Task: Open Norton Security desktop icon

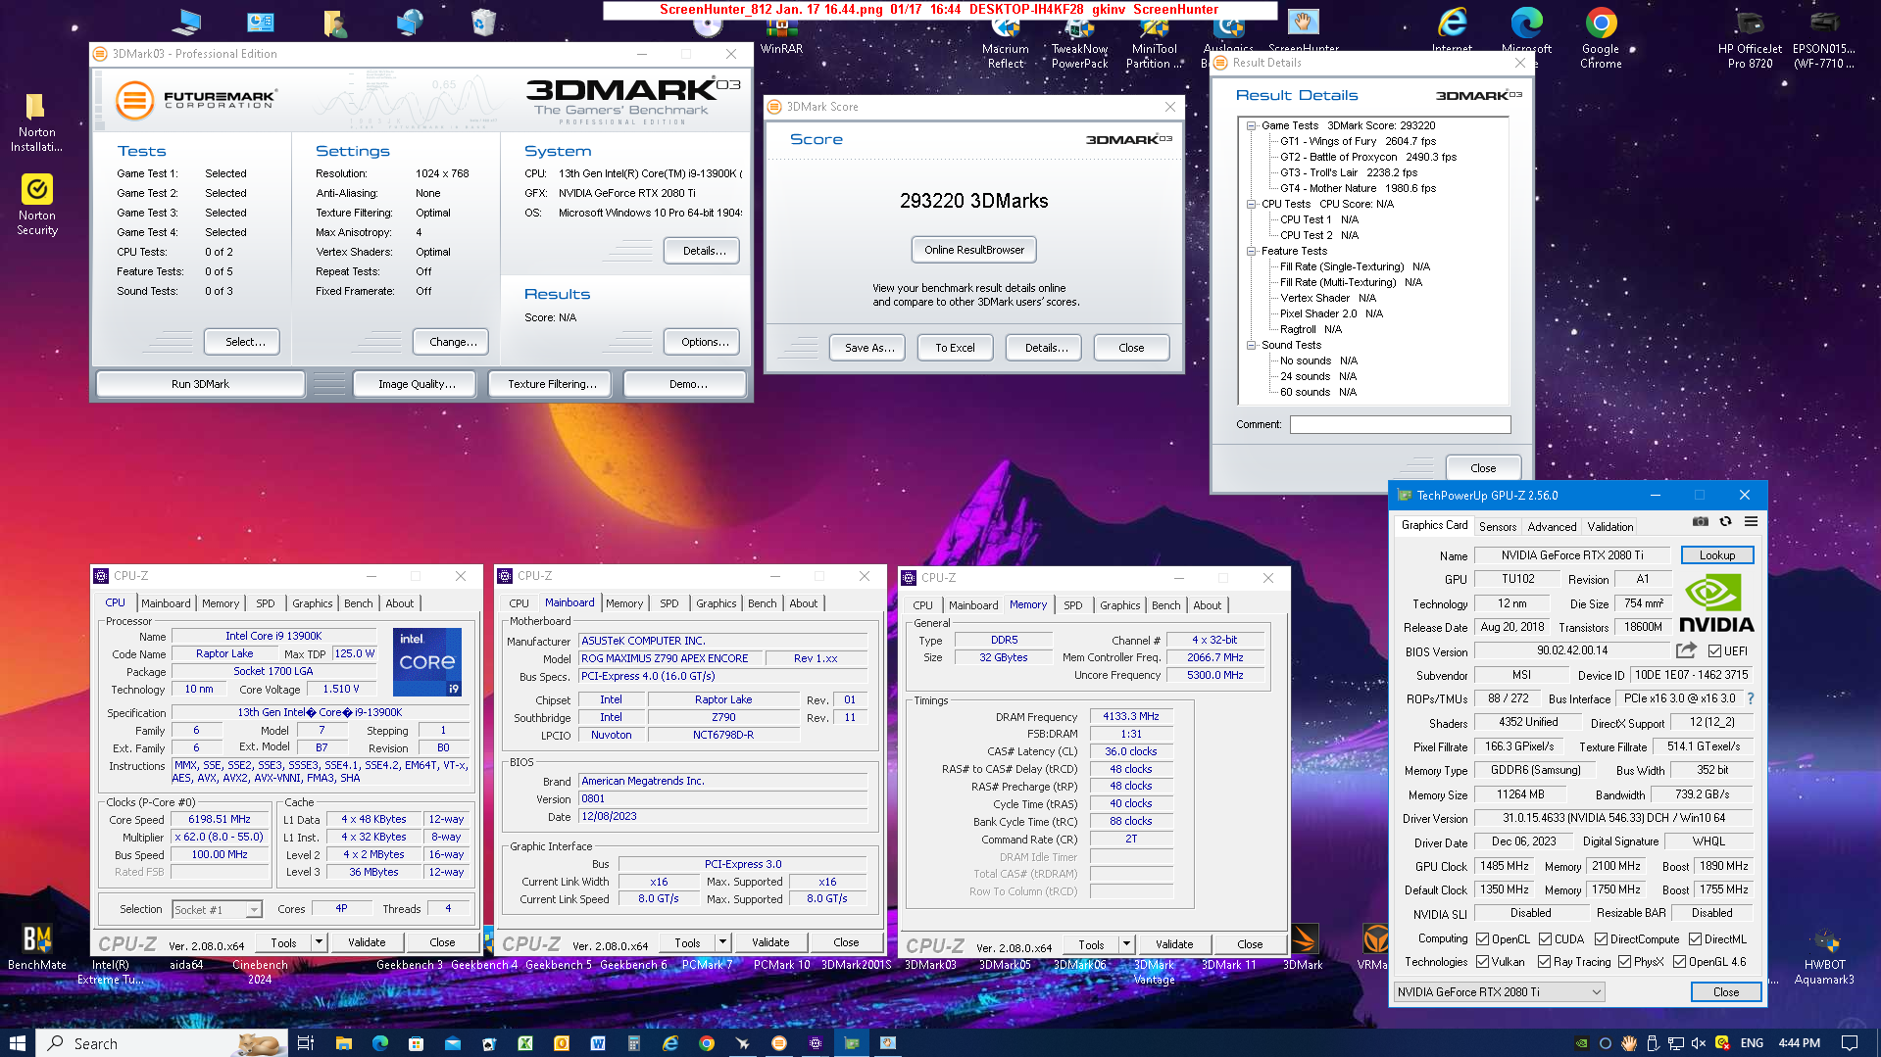Action: (36, 204)
